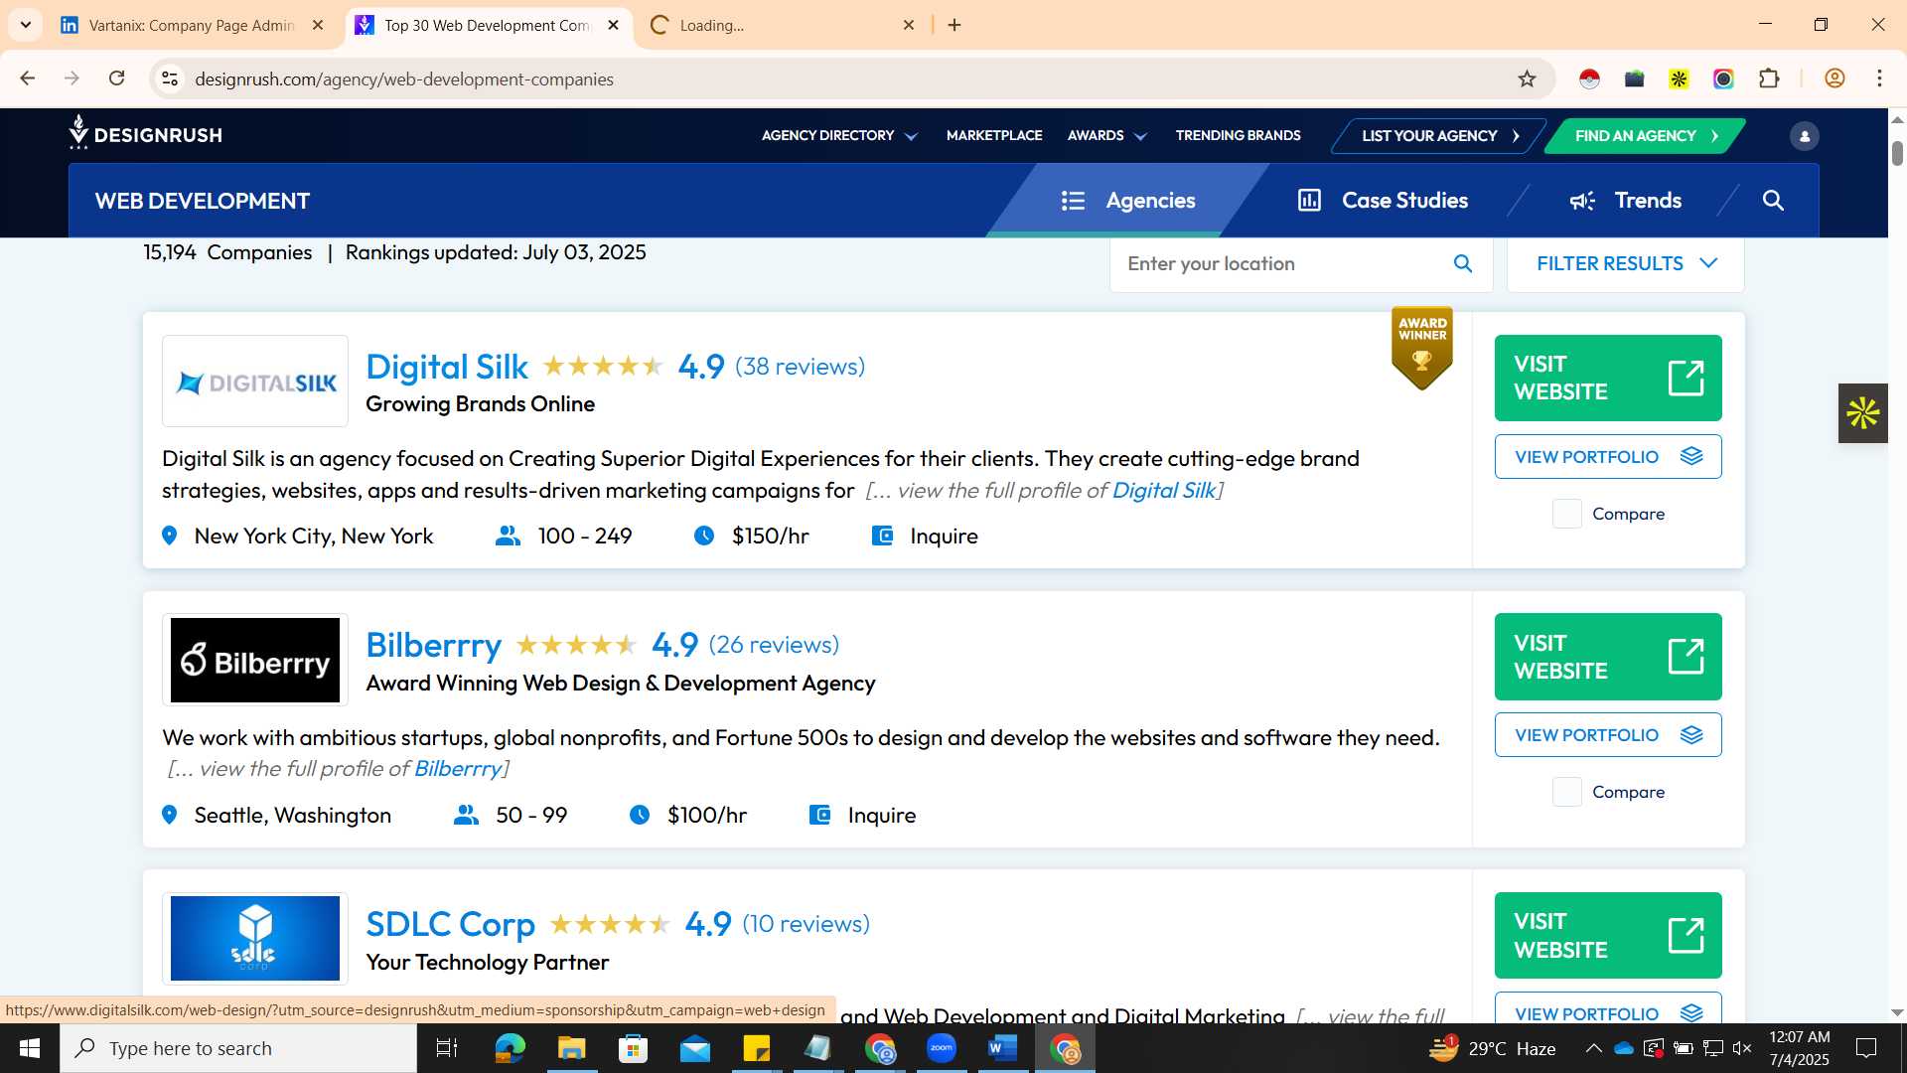Switch to Vartanix LinkedIn browser tab

[192, 25]
